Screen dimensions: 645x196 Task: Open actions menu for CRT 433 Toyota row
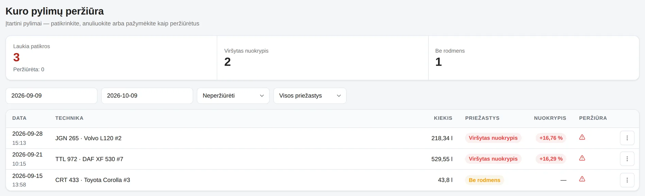point(627,180)
